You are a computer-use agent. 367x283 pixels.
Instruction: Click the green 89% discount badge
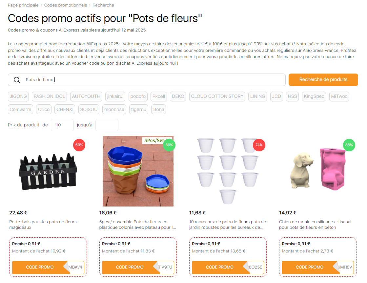coord(169,145)
